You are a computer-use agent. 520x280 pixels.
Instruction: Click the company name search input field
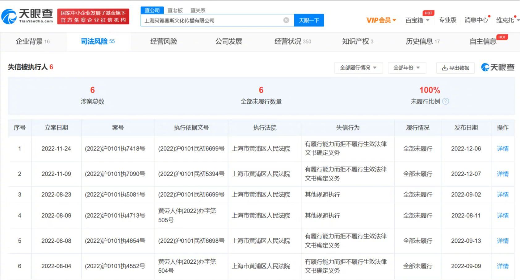click(212, 20)
